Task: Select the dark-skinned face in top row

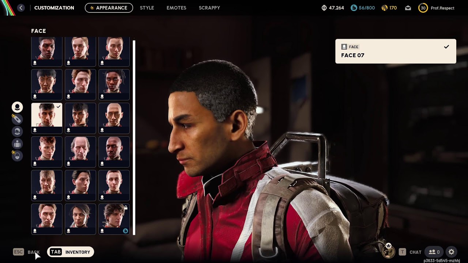Action: pos(47,52)
